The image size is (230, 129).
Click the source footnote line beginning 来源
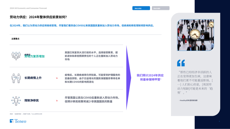click(26, 114)
